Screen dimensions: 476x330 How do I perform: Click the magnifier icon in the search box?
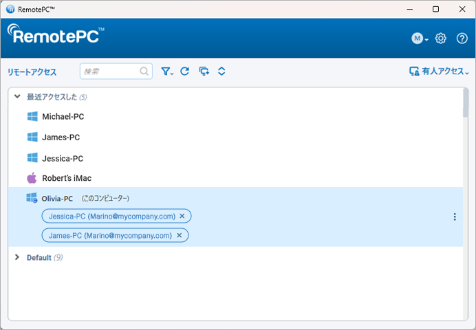(x=144, y=71)
